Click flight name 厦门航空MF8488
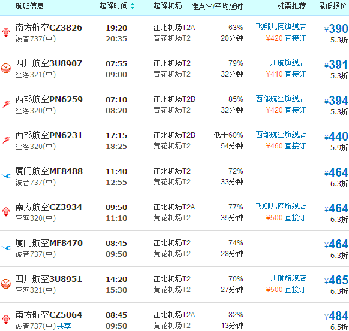 pos(49,171)
